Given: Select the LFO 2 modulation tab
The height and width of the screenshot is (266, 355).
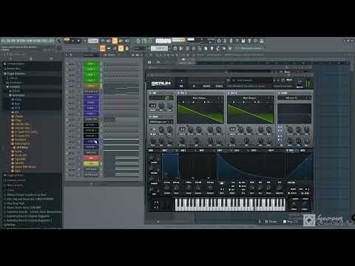Looking at the screenshot, I should [x=237, y=150].
